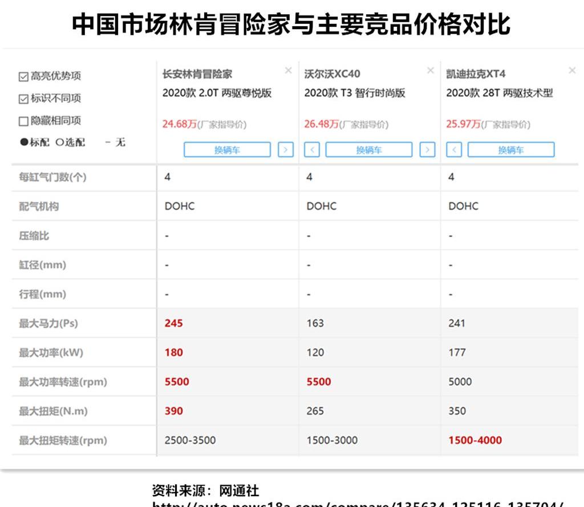
Task: Open the 沃尔沃XC40 model title
Action: [332, 74]
